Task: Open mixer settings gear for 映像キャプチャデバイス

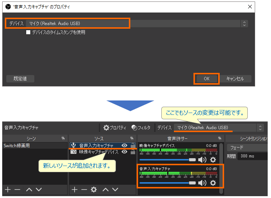Action: coord(213,160)
